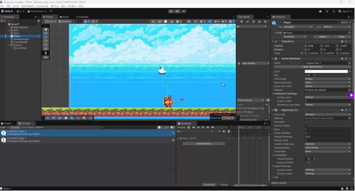Click the Step frame button in top toolbar
The width and height of the screenshot is (355, 191).
pyautogui.click(x=184, y=11)
